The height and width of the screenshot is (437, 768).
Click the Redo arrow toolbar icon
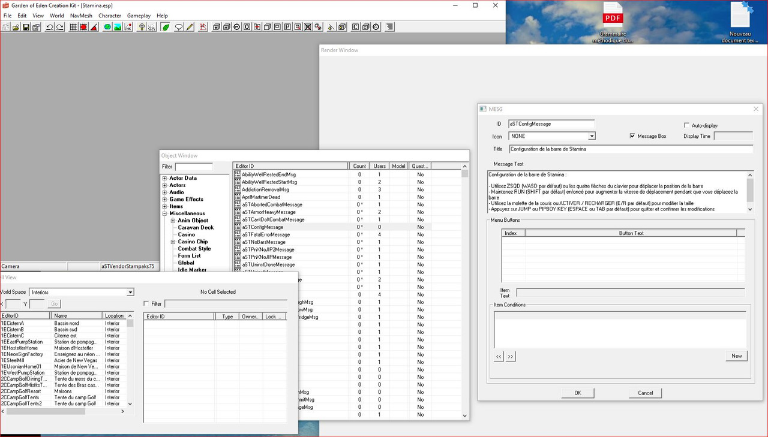[60, 27]
